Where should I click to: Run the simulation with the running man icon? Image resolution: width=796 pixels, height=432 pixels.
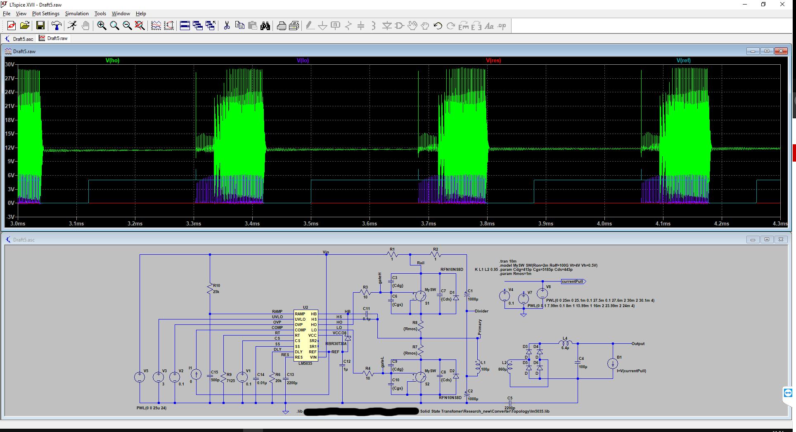[x=73, y=26]
